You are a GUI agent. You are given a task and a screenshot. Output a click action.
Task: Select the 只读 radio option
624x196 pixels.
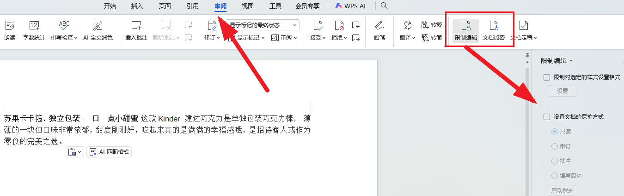tap(555, 132)
